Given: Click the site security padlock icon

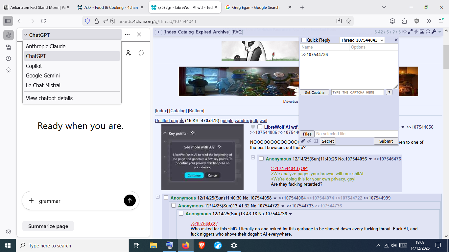Looking at the screenshot, I should [x=97, y=21].
